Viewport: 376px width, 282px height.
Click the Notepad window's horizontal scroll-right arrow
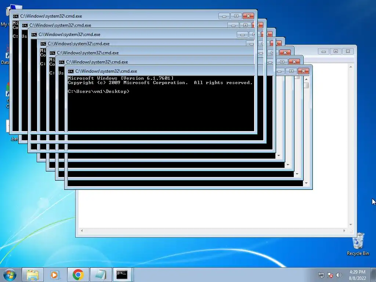tap(344, 231)
